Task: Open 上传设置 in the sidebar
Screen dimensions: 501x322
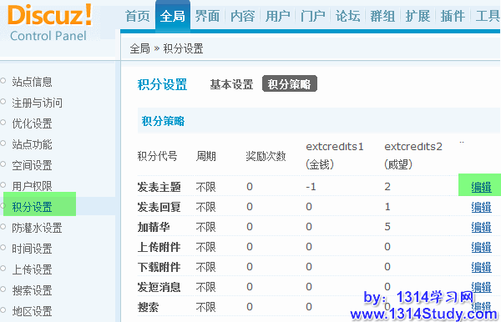Action: point(32,269)
